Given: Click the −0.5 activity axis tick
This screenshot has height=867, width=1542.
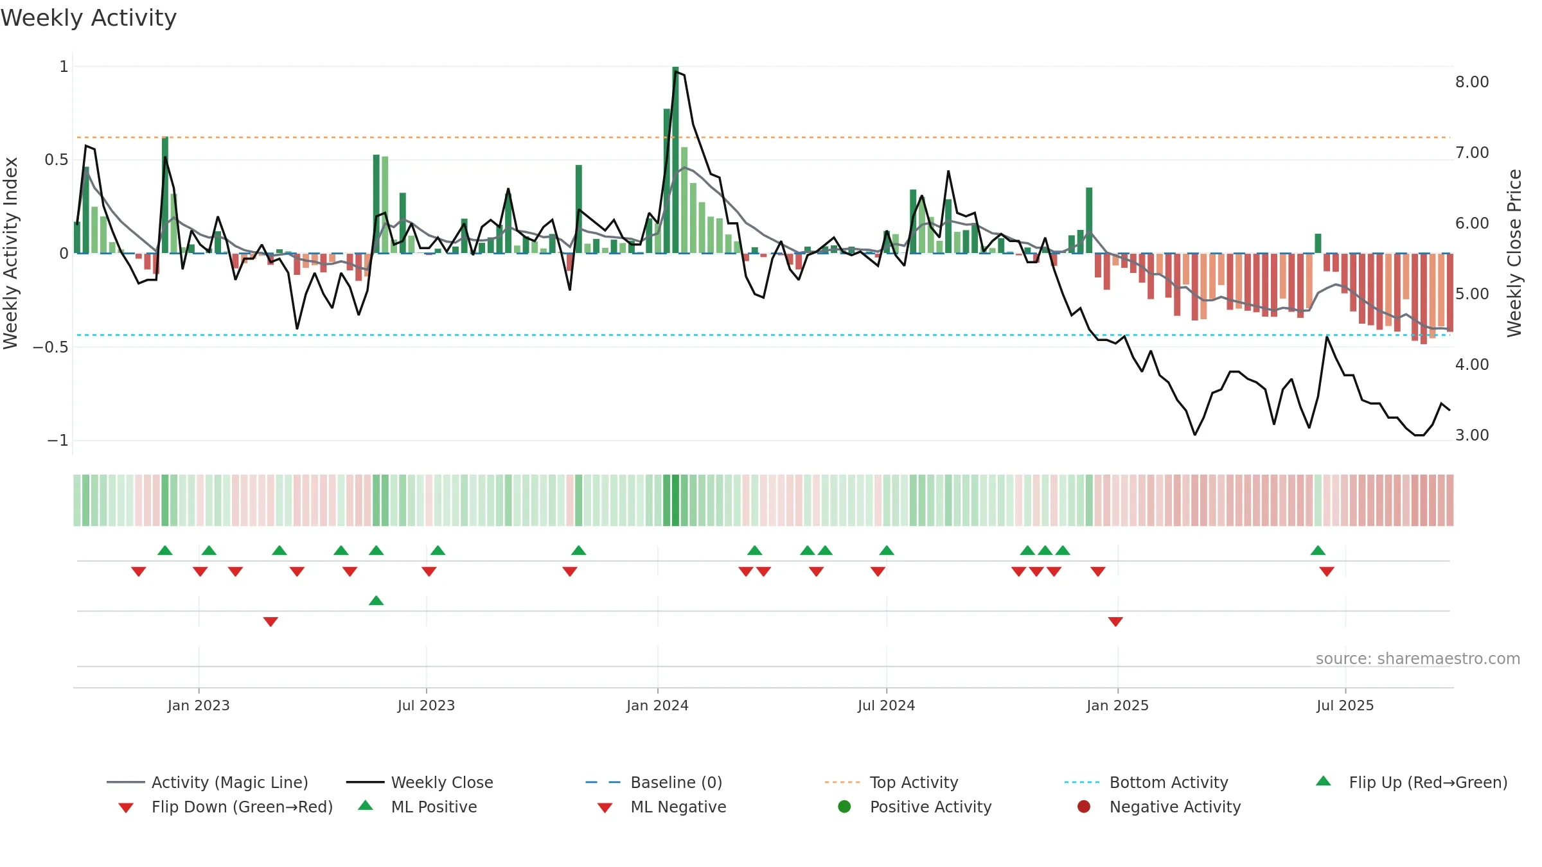Looking at the screenshot, I should (50, 347).
